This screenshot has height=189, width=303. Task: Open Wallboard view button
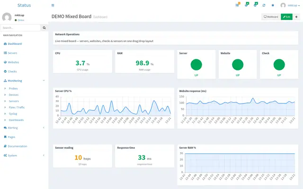click(271, 17)
